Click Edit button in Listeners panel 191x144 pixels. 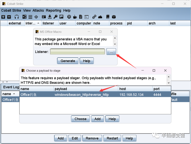click(75, 138)
